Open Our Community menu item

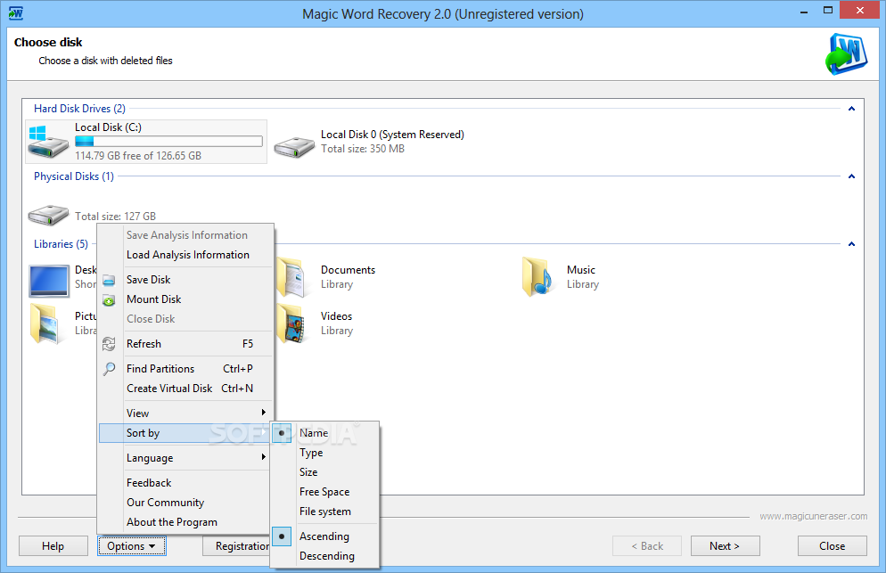coord(185,503)
